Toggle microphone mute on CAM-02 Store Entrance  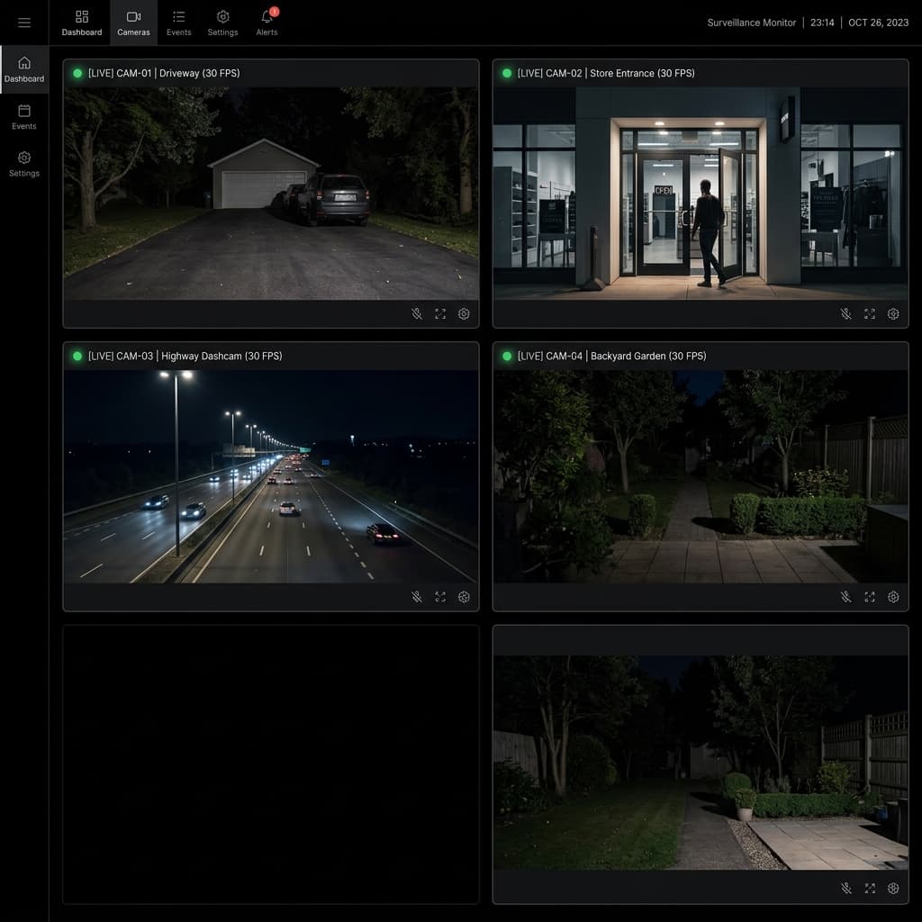pyautogui.click(x=846, y=314)
